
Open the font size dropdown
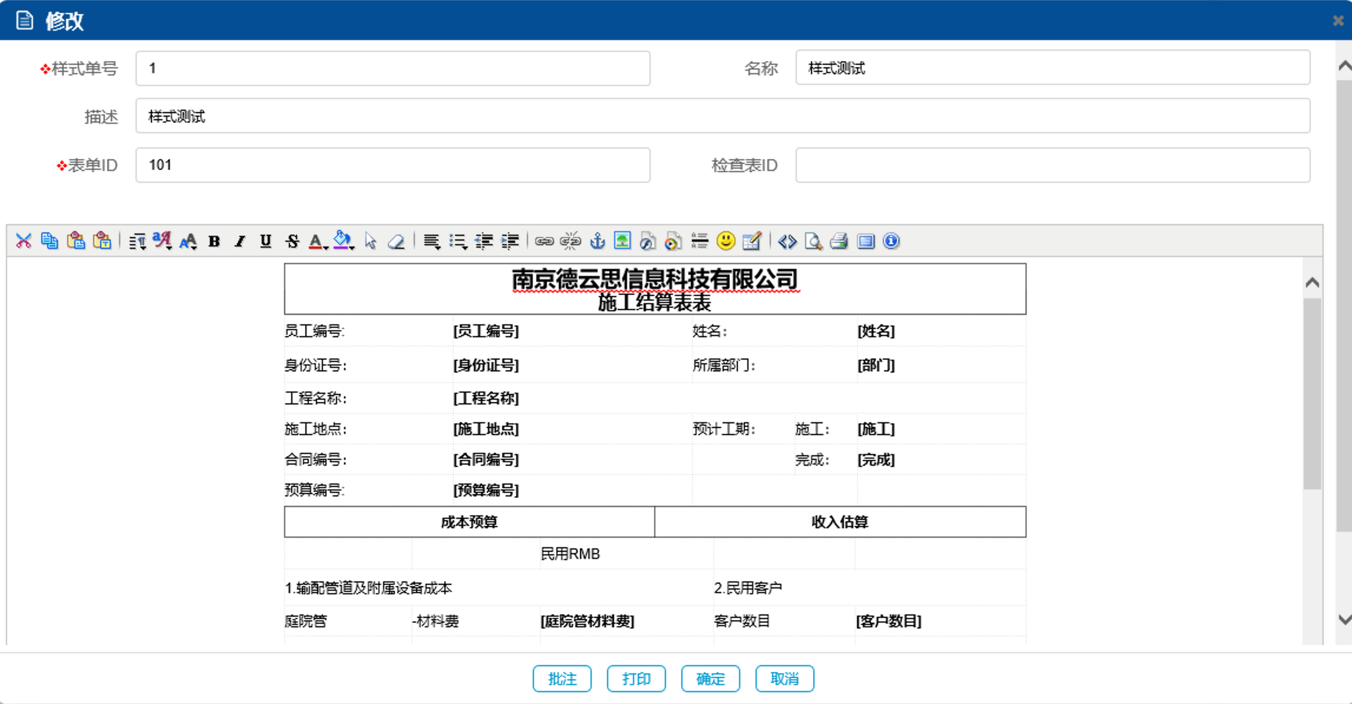click(189, 241)
